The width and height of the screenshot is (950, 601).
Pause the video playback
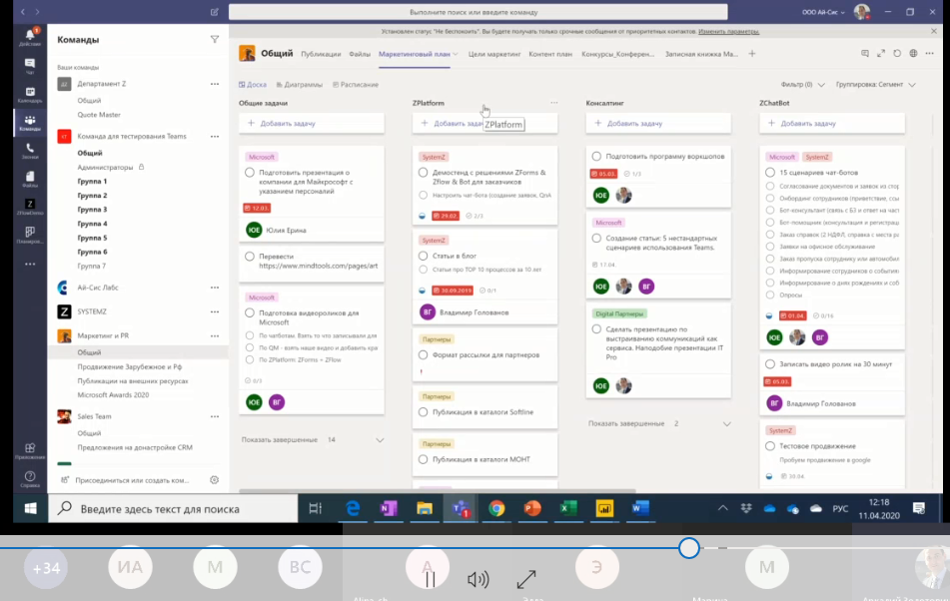tap(431, 580)
